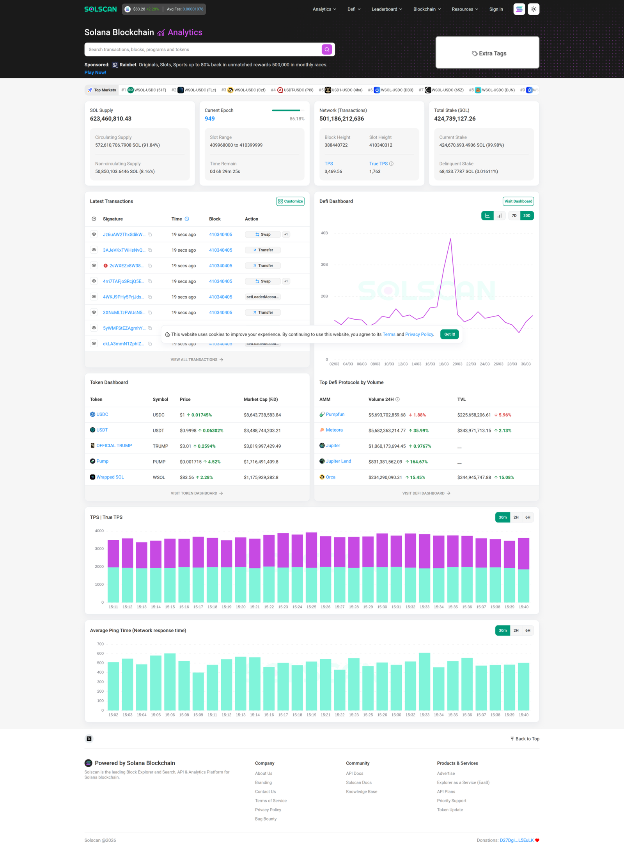Click Back to Top
Screen dimensions: 624x848
pyautogui.click(x=525, y=739)
